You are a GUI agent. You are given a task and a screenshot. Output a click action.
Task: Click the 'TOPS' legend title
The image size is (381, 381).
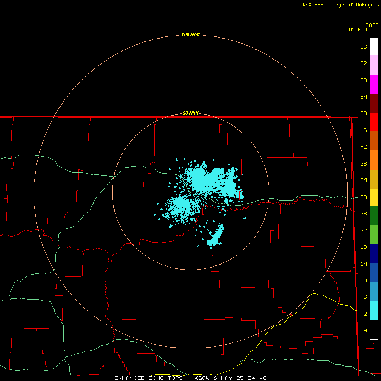point(372,25)
